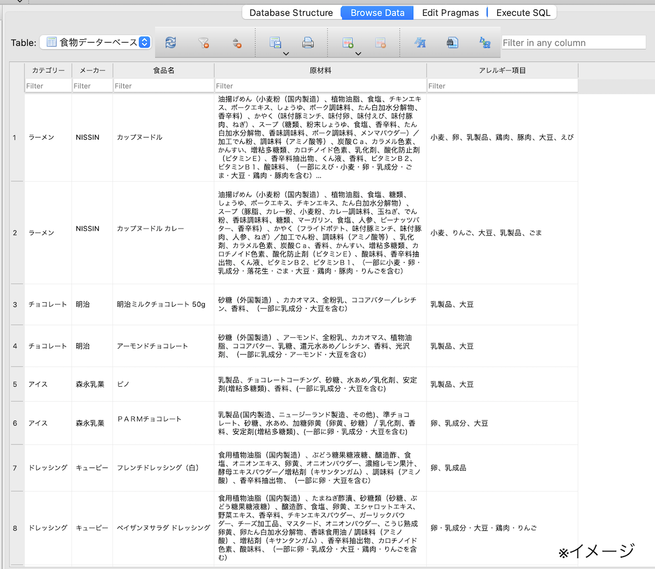The width and height of the screenshot is (655, 569).
Task: Select row header number 7
Action: [16, 468]
